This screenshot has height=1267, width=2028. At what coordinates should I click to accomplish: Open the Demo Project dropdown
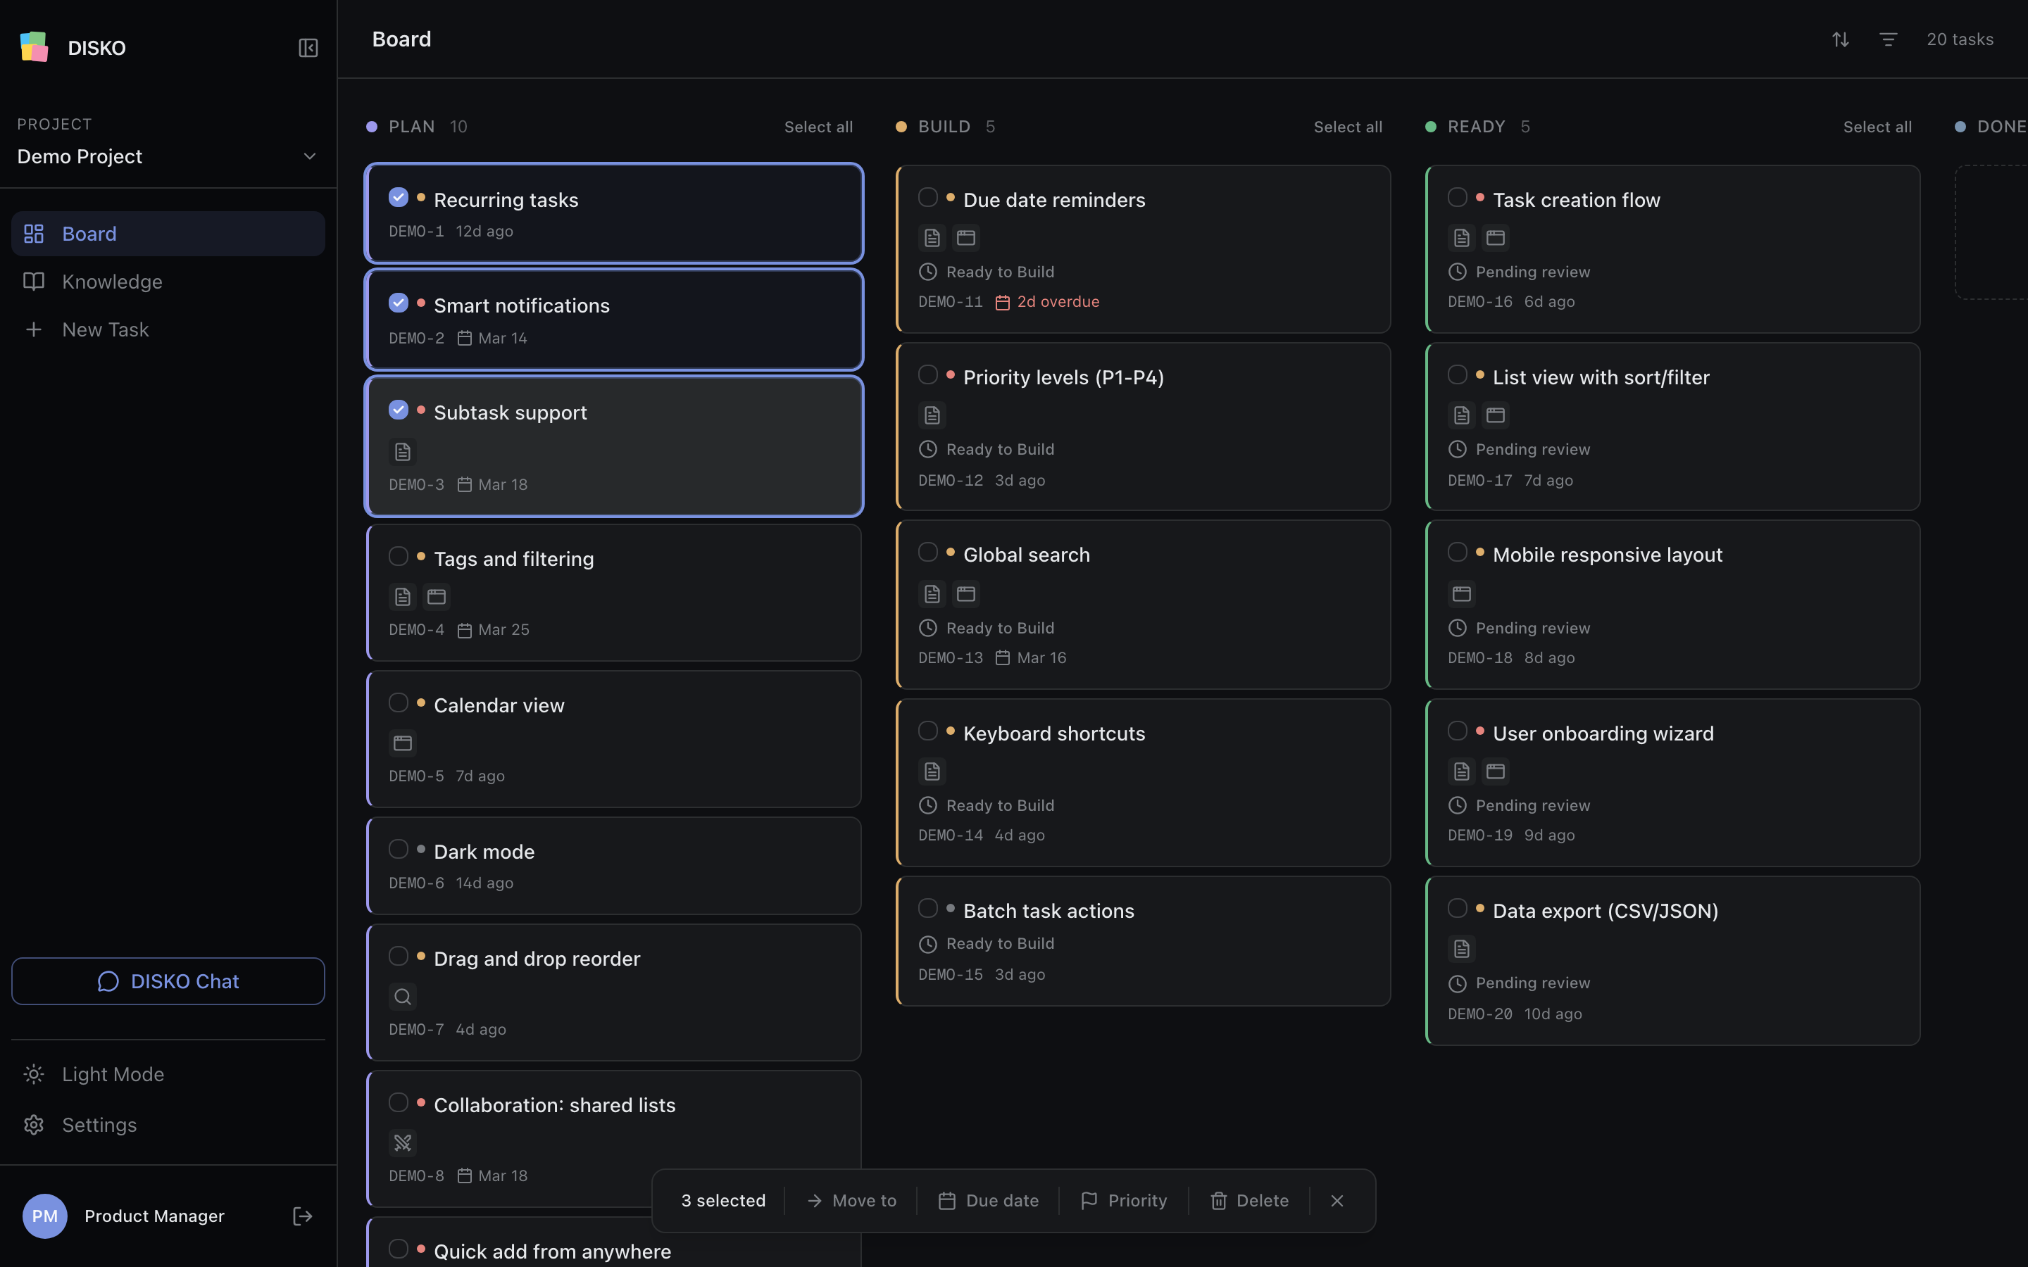click(309, 156)
